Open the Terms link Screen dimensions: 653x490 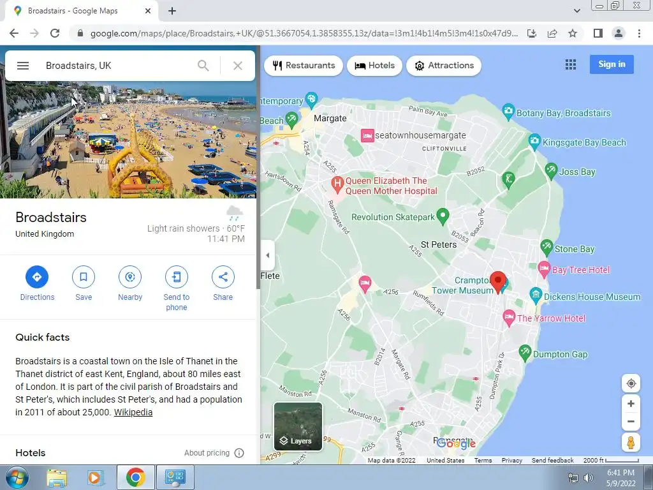[x=483, y=460]
